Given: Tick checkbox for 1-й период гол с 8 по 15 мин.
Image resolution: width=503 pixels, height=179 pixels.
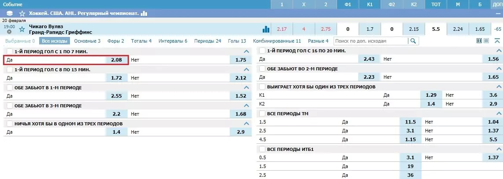Looking at the screenshot, I should (x=9, y=69).
